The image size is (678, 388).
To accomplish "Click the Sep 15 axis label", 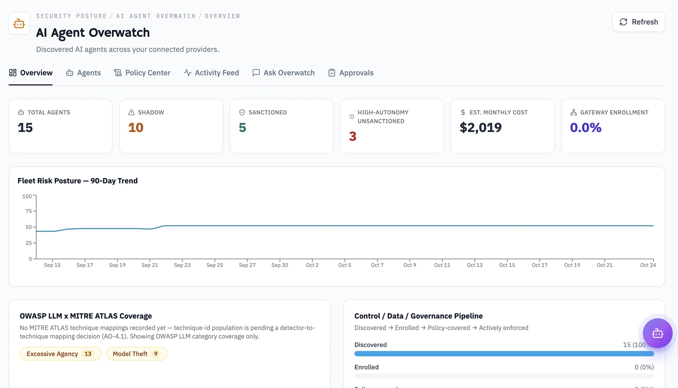I will tap(52, 265).
